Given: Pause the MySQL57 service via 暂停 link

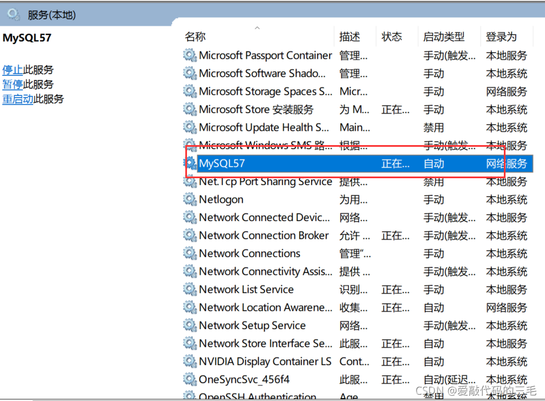Looking at the screenshot, I should tap(13, 85).
